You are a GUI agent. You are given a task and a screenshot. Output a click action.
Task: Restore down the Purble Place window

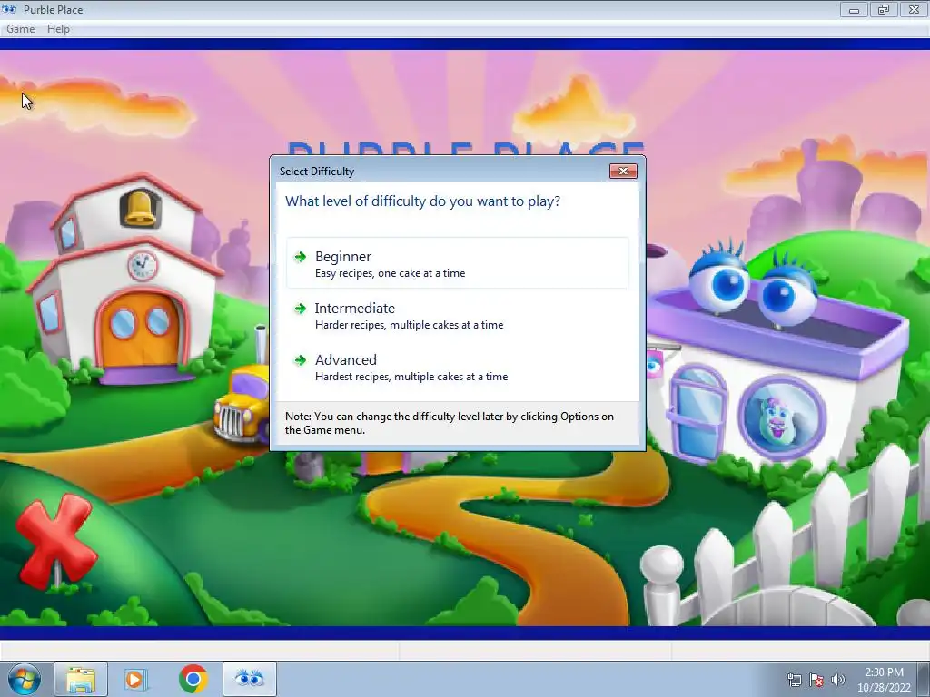click(x=884, y=10)
